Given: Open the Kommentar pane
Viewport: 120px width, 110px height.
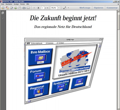Looking at the screenshot, I should click(112, 8).
